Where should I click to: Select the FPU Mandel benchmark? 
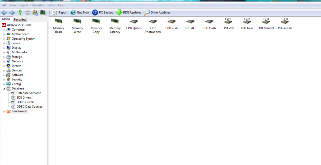click(x=266, y=24)
